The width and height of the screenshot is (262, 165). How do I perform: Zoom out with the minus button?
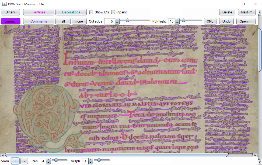24,161
